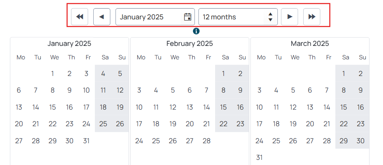The height and width of the screenshot is (165, 383).
Task: Select February 28 in the calendar
Action: (207, 140)
